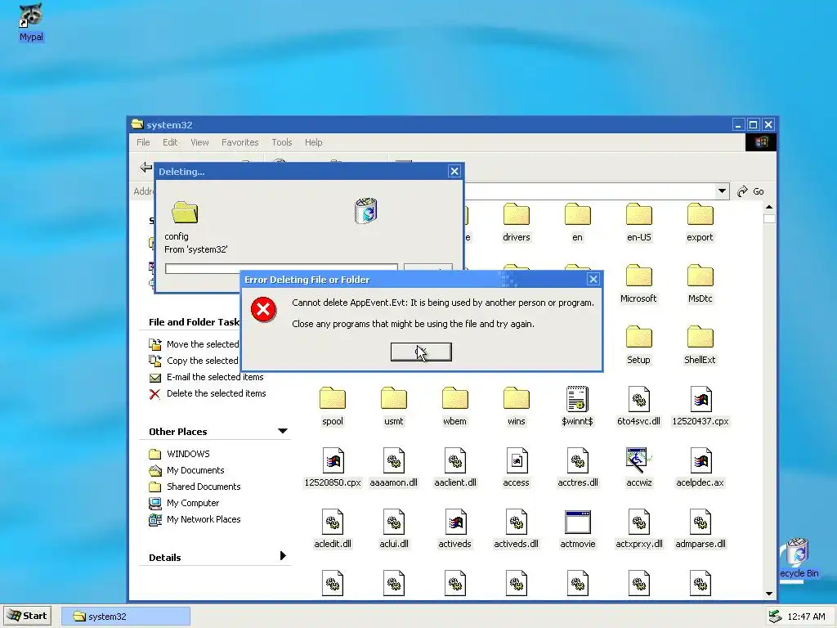This screenshot has height=628, width=837.
Task: Close the Error Deleting File or Folder dialog
Action: pos(593,279)
